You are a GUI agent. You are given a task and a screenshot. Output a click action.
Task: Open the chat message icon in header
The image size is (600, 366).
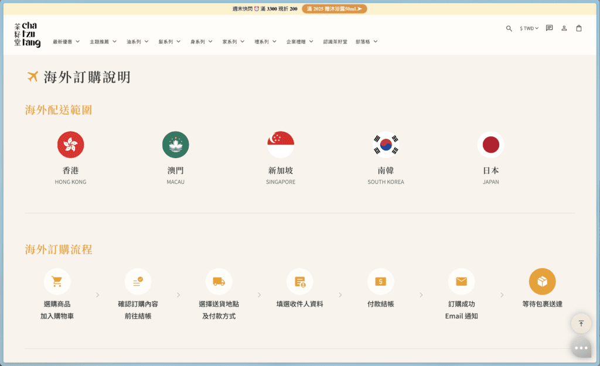(x=548, y=28)
